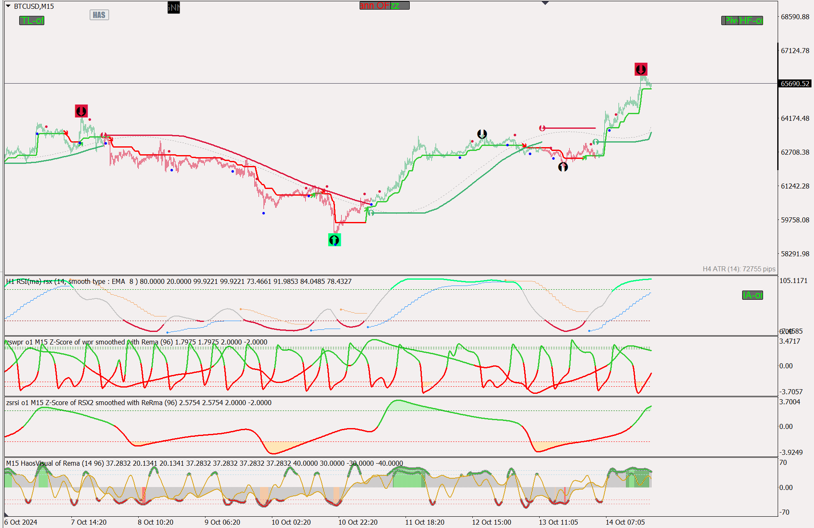The height and width of the screenshot is (528, 814).
Task: Click the green buy arrow at chart low
Action: coord(334,240)
